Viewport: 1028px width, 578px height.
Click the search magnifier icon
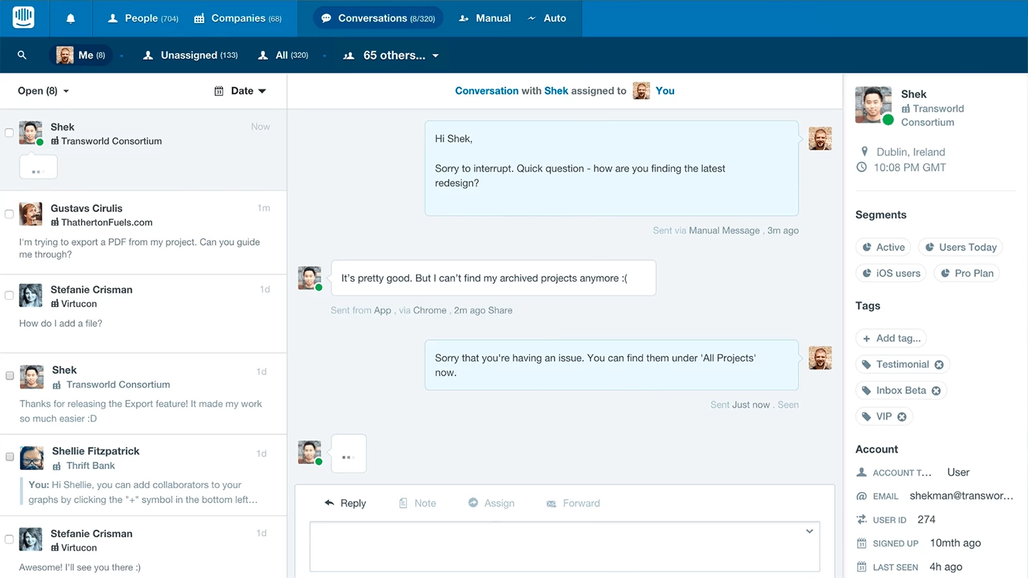pyautogui.click(x=22, y=55)
